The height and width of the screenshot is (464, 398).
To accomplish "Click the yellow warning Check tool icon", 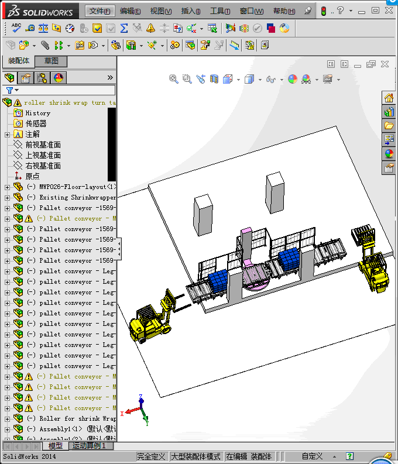I will 150,28.
